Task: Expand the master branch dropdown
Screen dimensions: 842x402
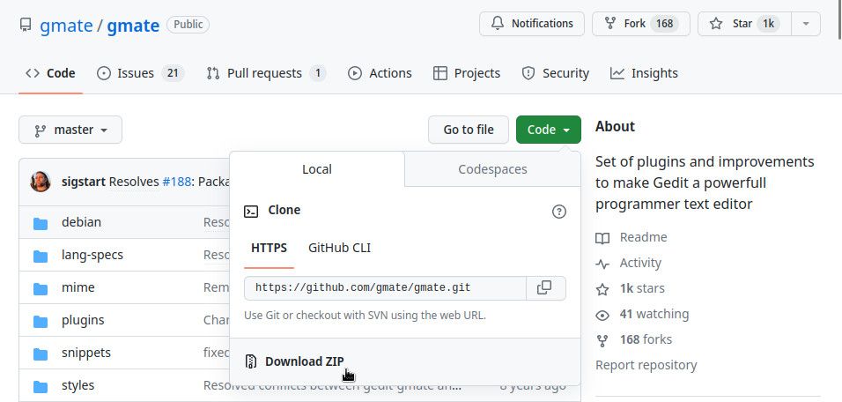Action: point(70,130)
